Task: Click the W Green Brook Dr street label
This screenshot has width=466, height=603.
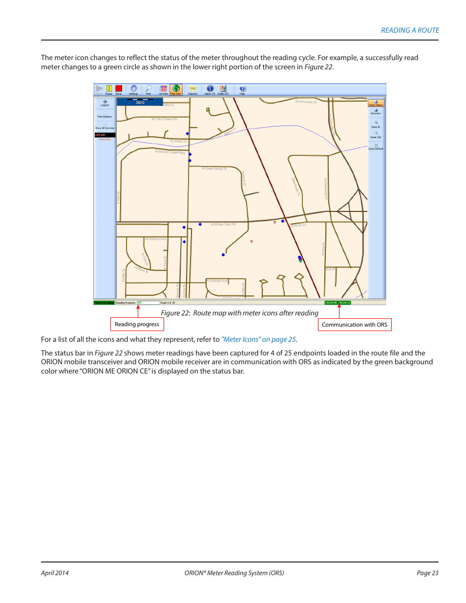Action: click(214, 168)
